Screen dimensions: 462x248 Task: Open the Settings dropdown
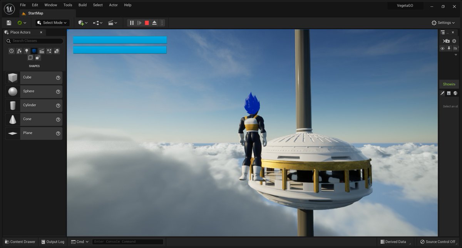coord(444,23)
